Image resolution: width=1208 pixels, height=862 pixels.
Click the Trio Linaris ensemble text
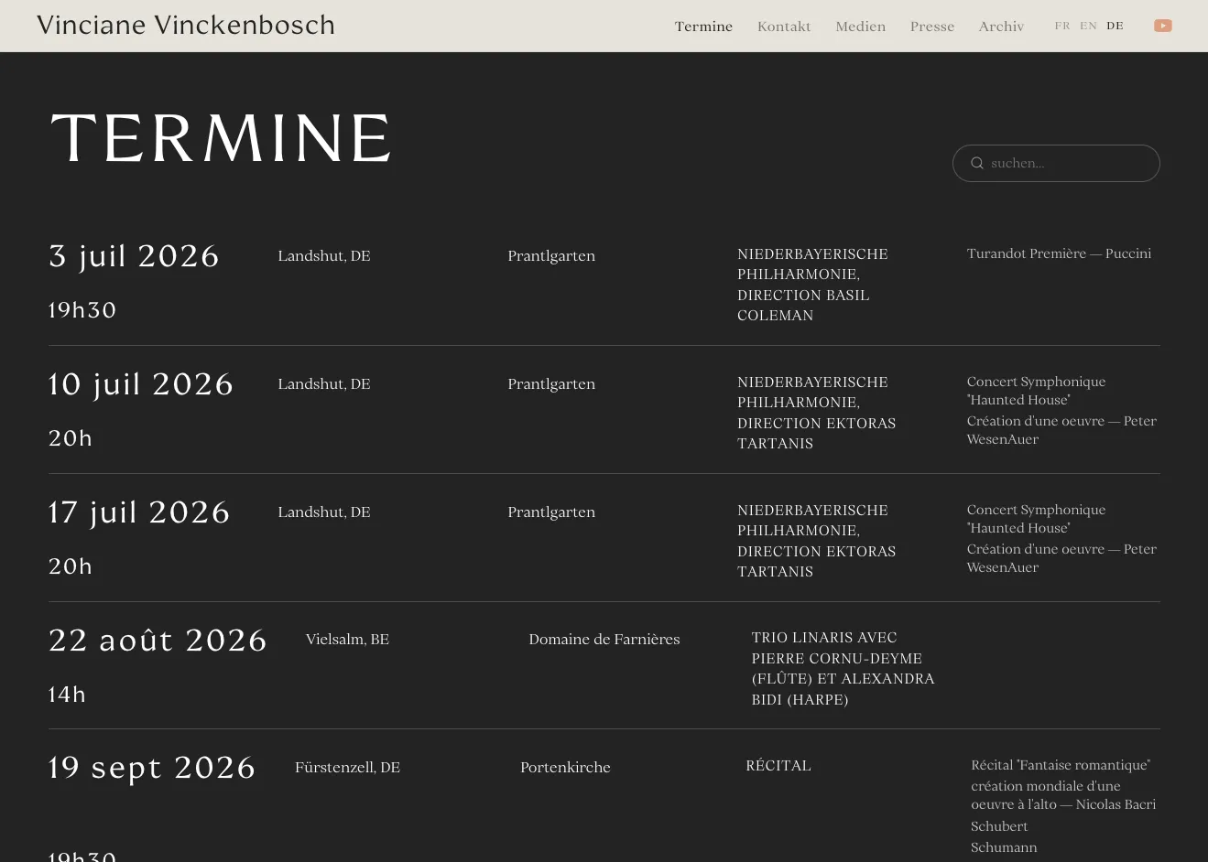click(843, 668)
